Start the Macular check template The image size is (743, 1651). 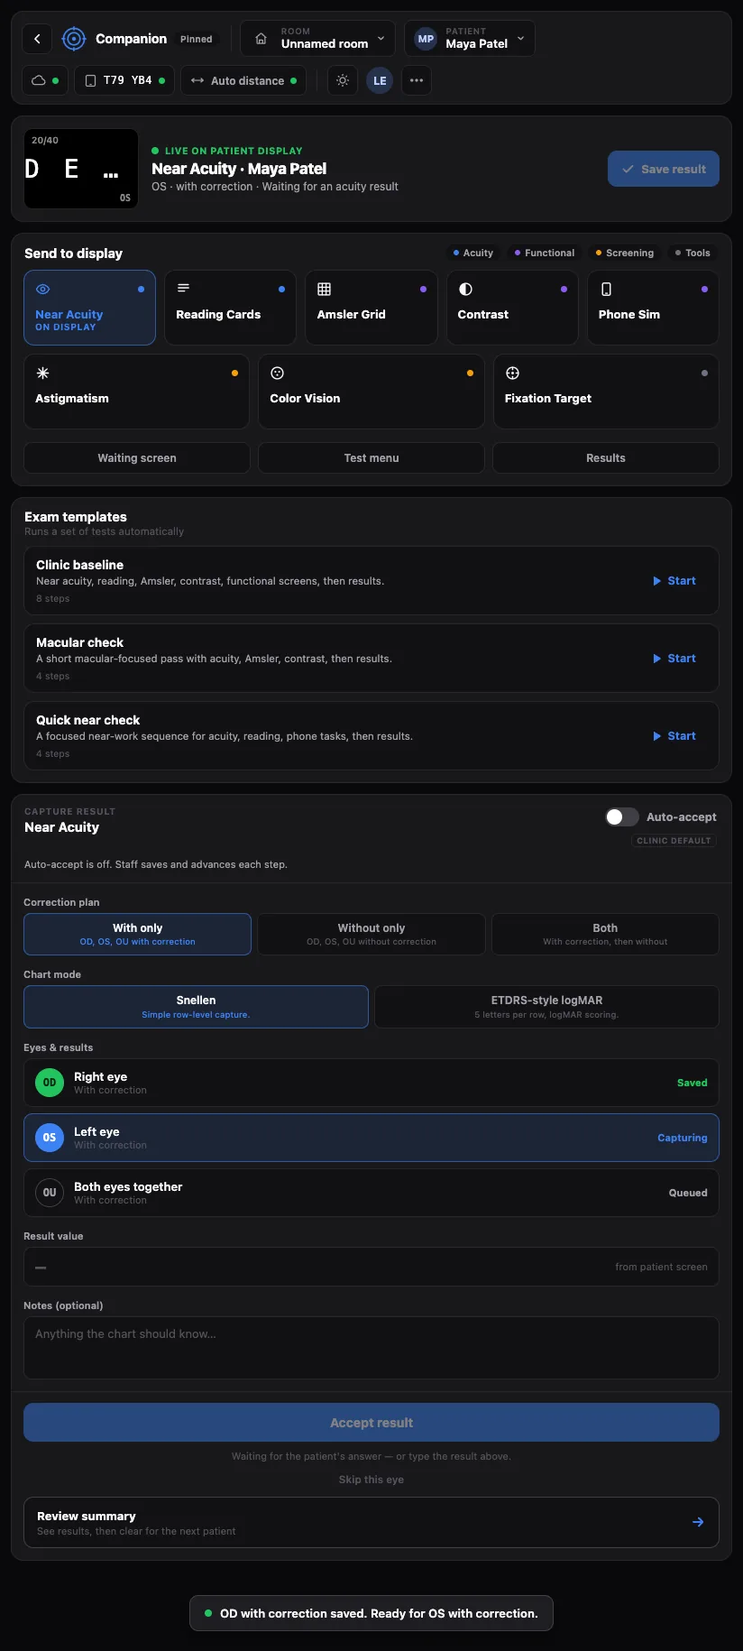click(x=674, y=659)
